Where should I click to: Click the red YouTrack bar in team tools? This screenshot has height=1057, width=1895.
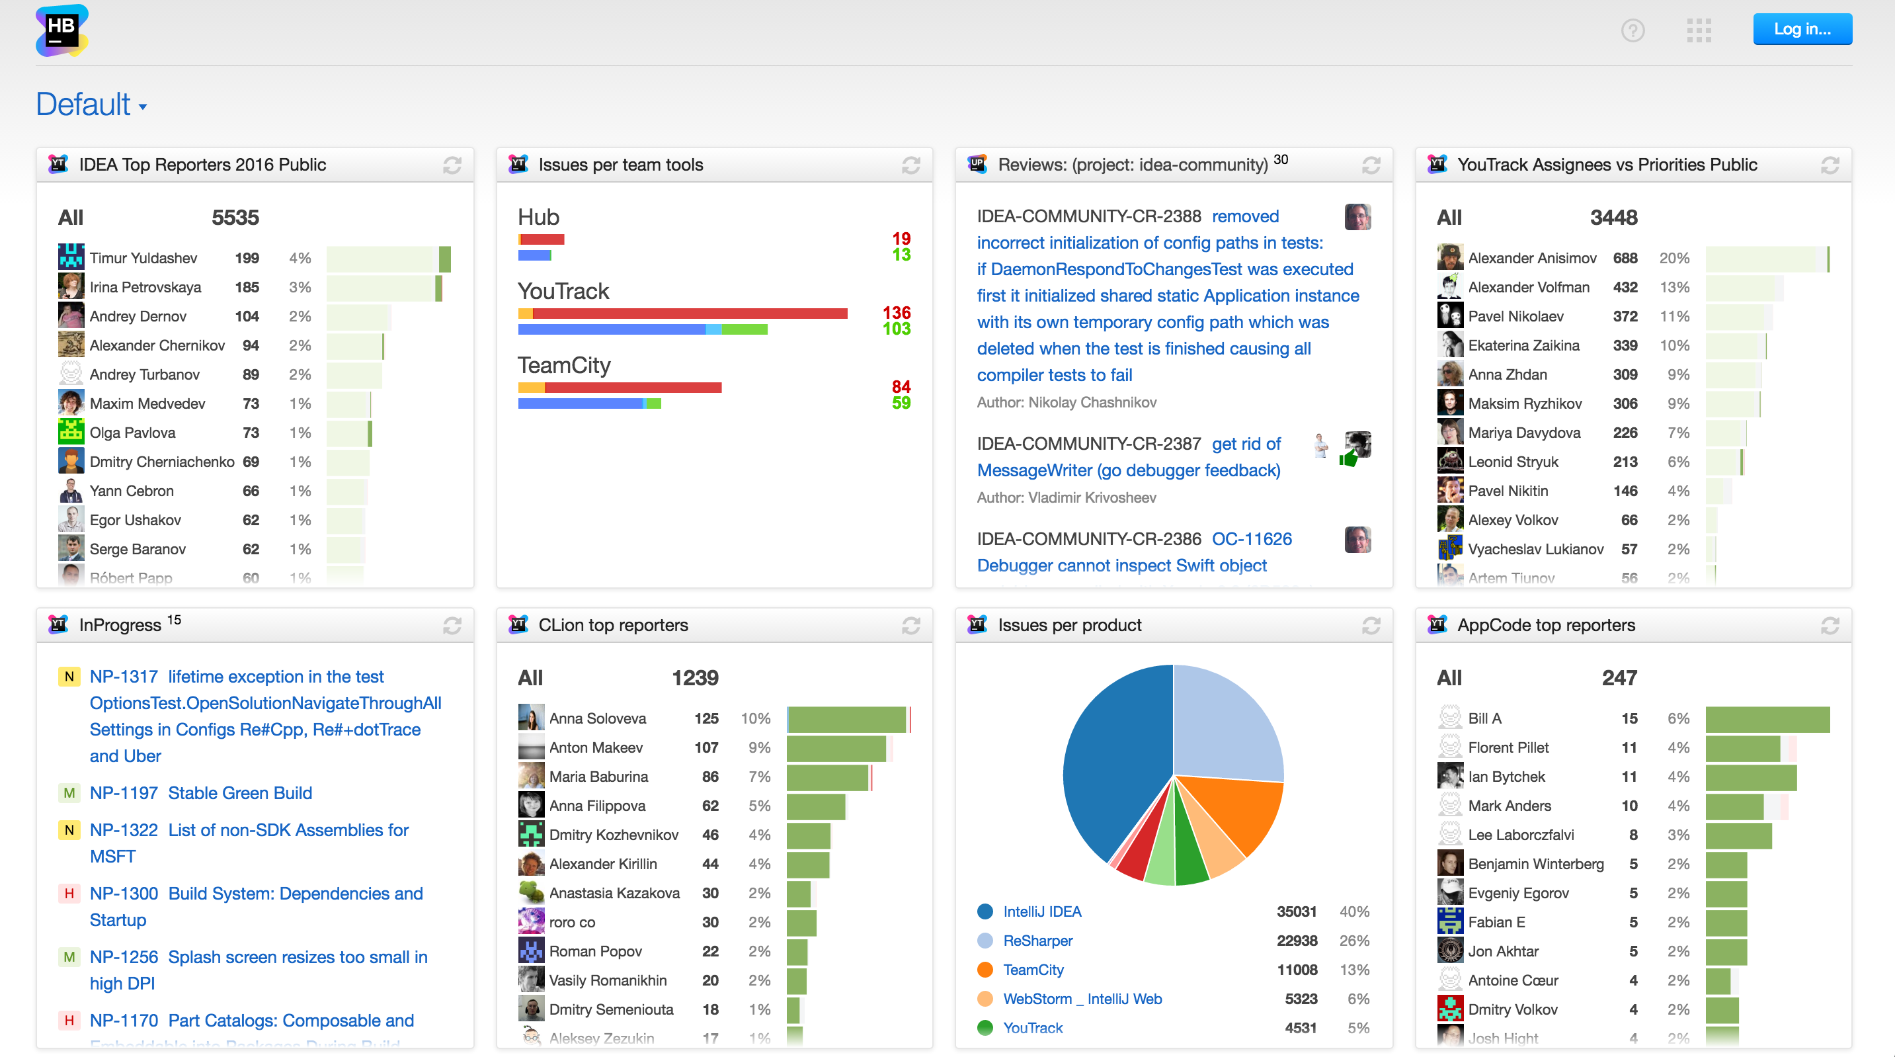pyautogui.click(x=690, y=314)
